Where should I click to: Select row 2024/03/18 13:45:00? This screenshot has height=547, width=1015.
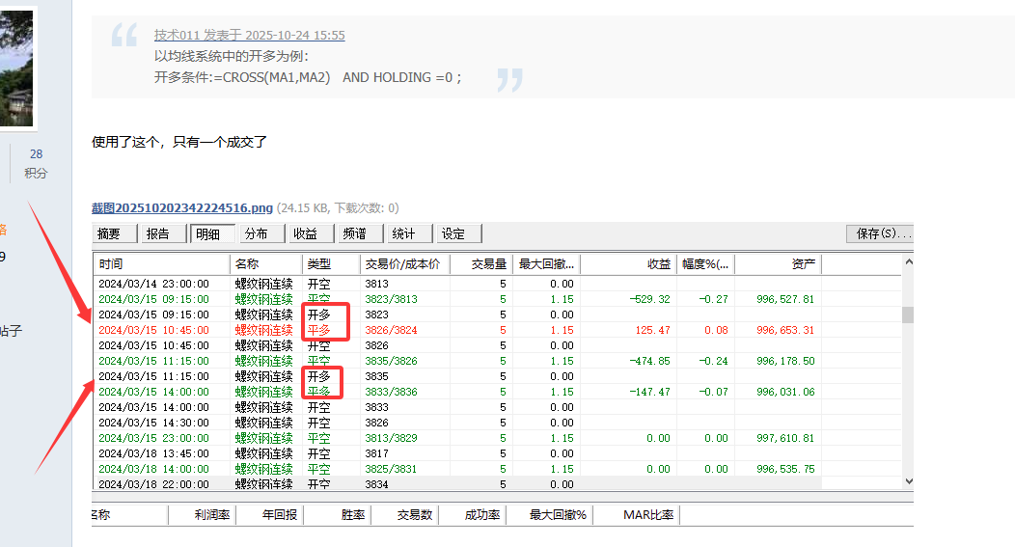tap(497, 453)
